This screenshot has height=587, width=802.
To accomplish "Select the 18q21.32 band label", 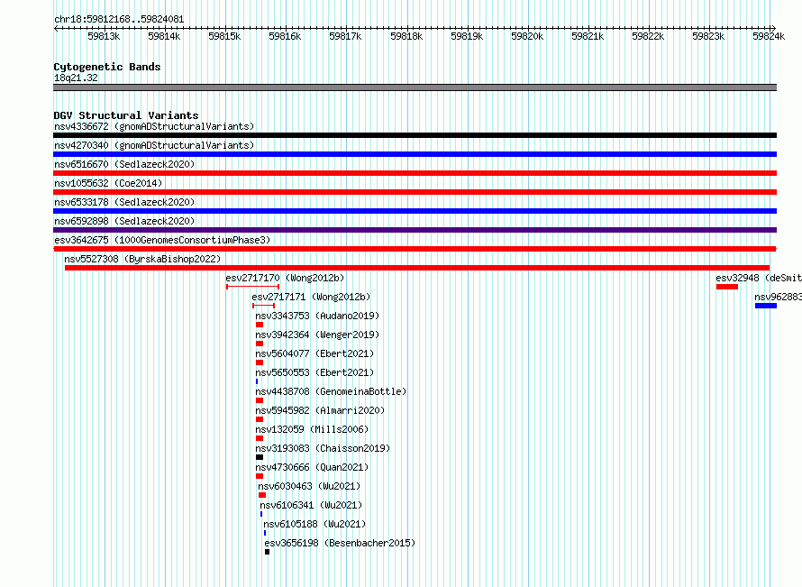I will [76, 78].
